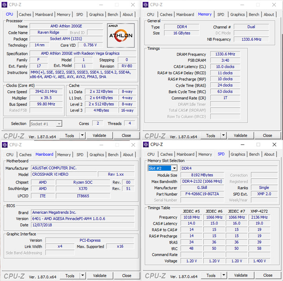This screenshot has height=281, width=283.
Task: Click the FSB:DRAM ratio 3:40
Action: pyautogui.click(x=225, y=60)
